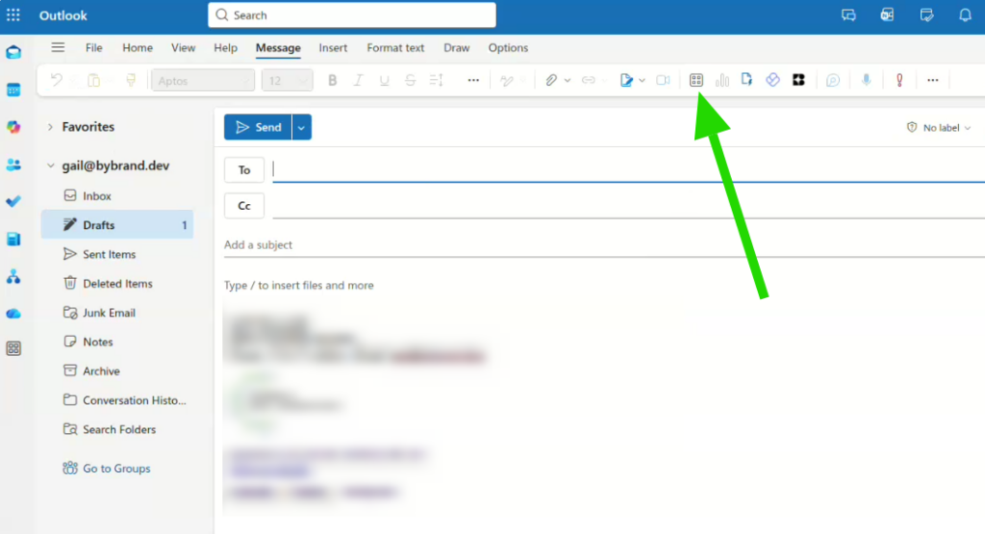Open the File menu
Image resolution: width=985 pixels, height=534 pixels.
[93, 48]
